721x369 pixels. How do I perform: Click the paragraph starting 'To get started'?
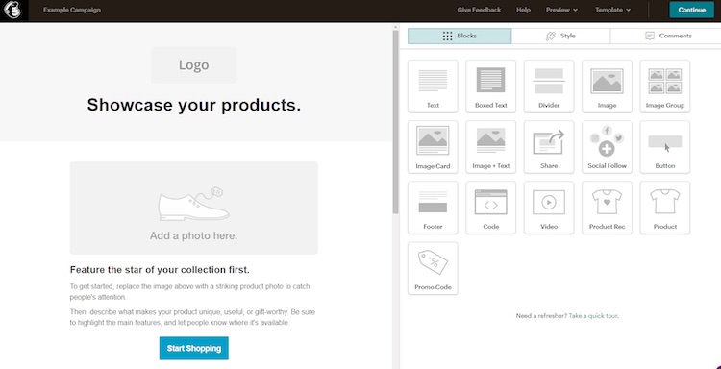click(x=190, y=292)
